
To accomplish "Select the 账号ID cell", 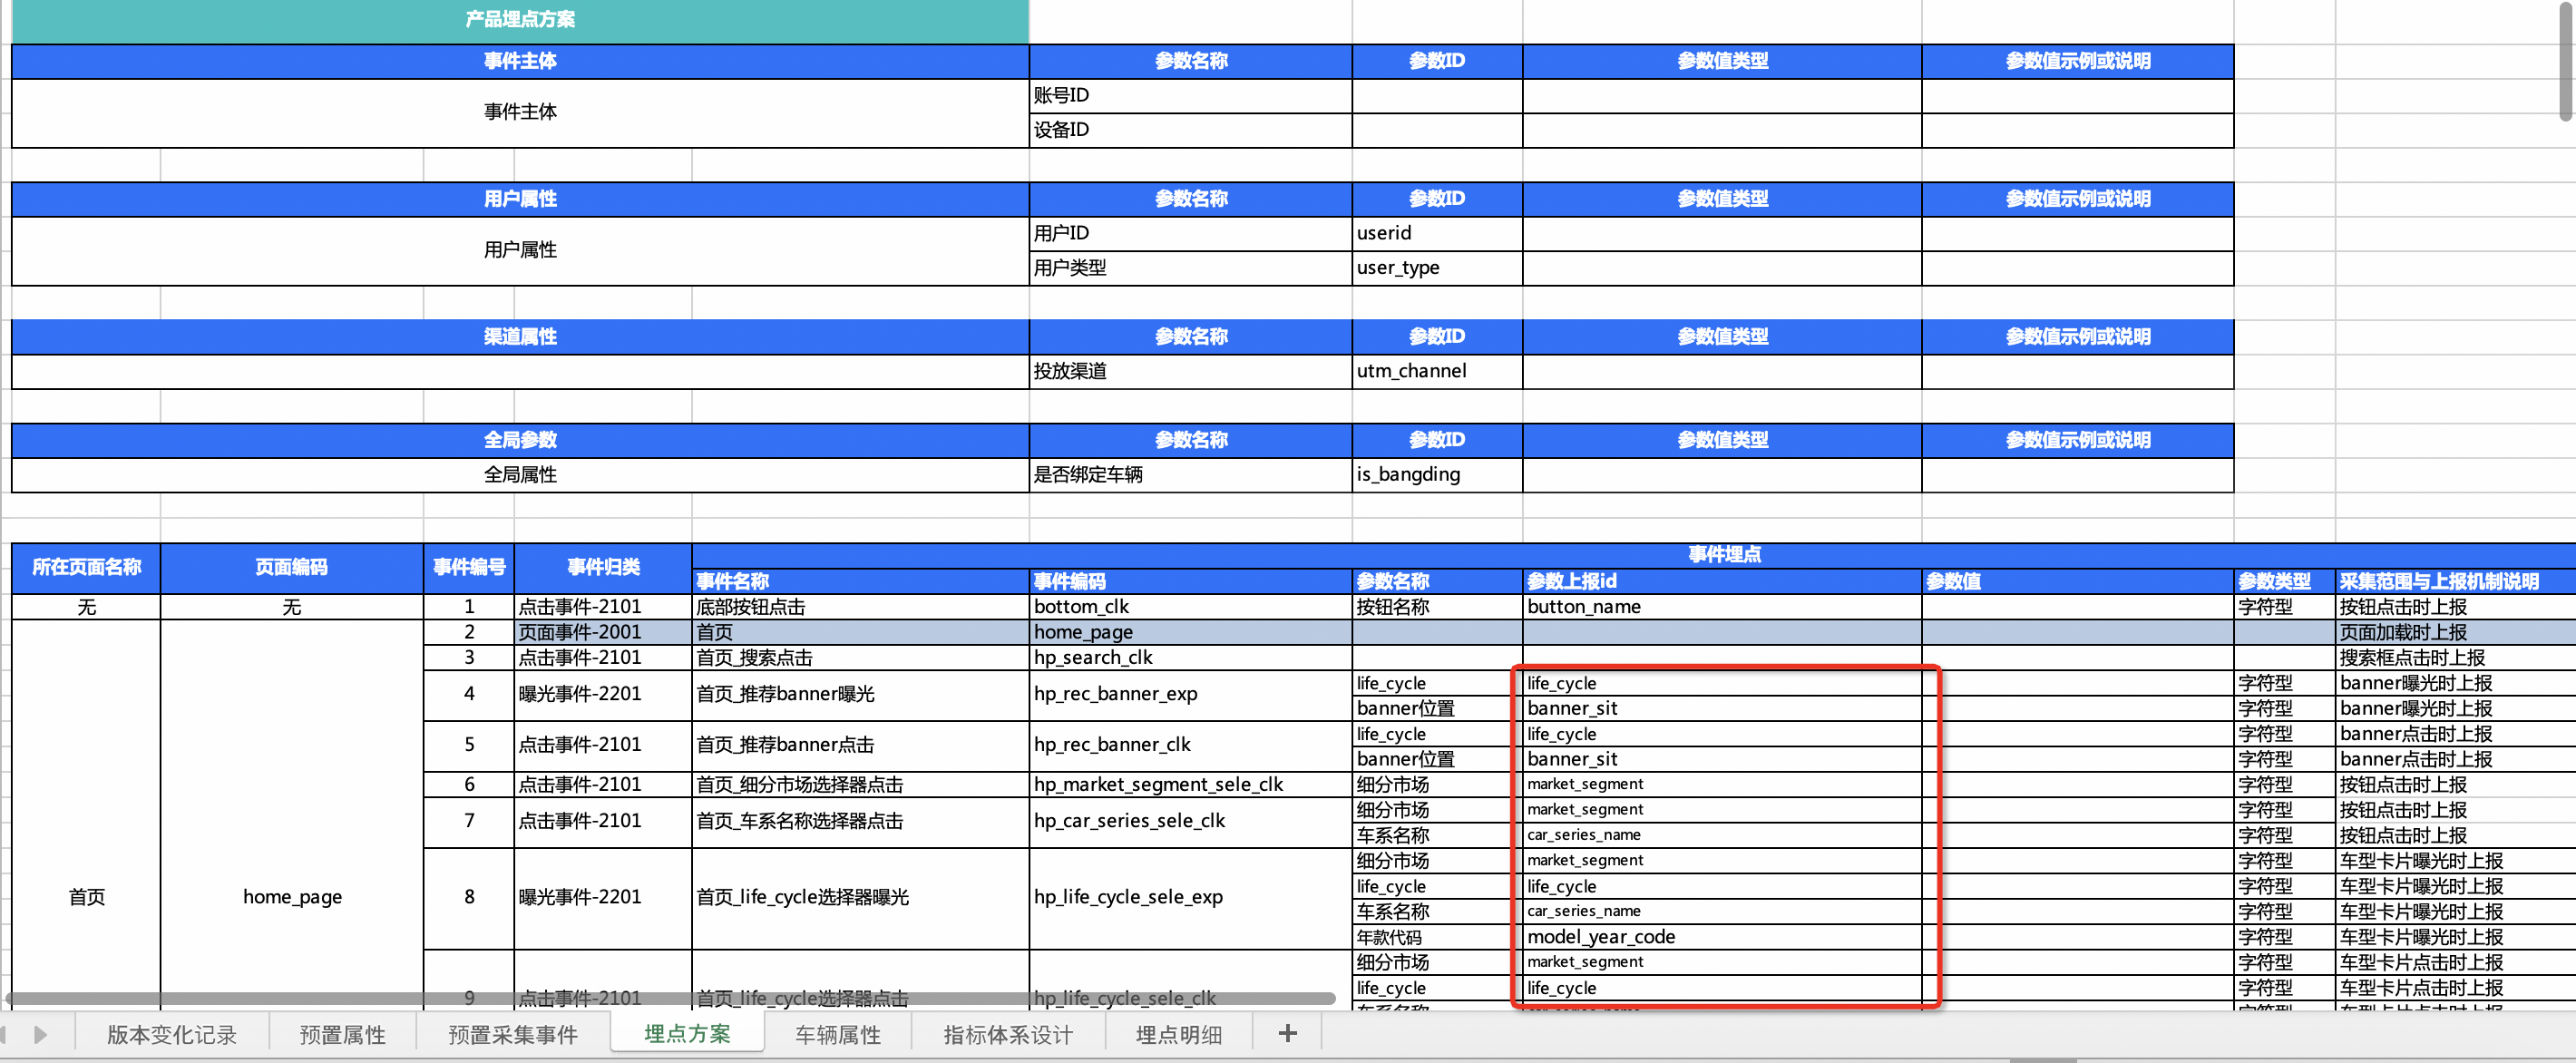I will click(1190, 96).
